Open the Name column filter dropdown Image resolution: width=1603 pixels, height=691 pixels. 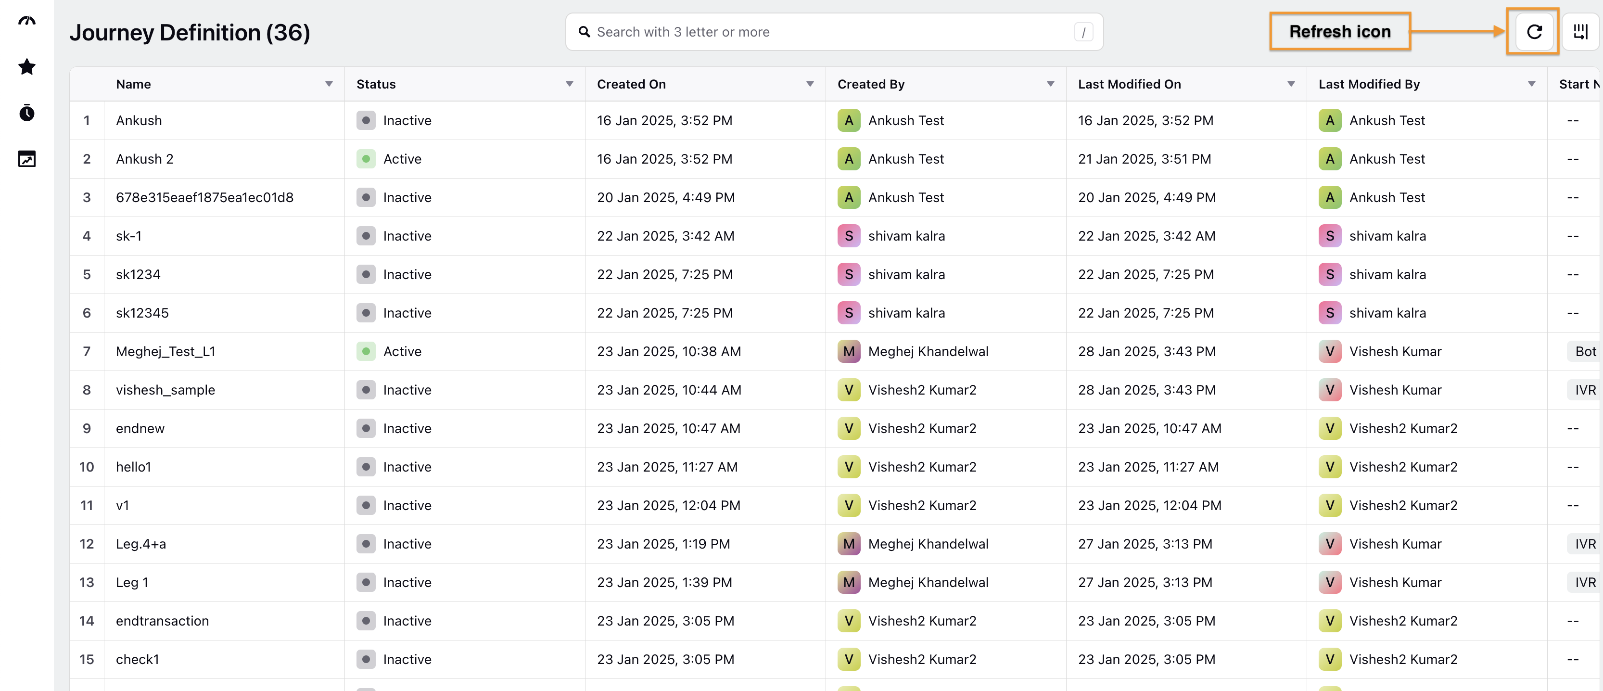(329, 84)
